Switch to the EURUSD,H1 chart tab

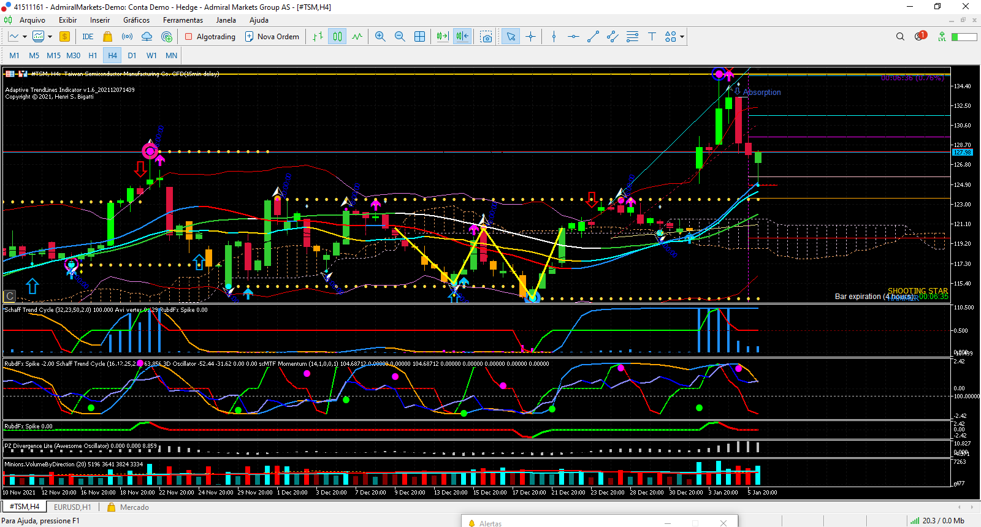72,507
